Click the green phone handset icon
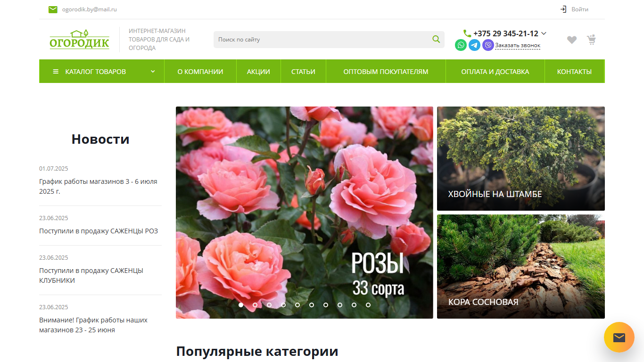 [x=467, y=33]
